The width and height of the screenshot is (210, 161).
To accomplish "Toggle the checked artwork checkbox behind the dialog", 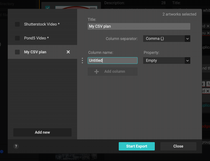I will (x=47, y=7).
